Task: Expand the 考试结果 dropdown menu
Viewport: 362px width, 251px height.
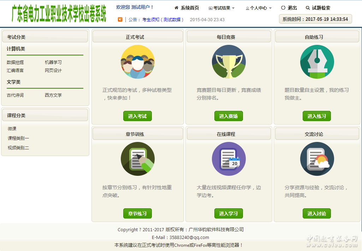Action: tap(222, 8)
